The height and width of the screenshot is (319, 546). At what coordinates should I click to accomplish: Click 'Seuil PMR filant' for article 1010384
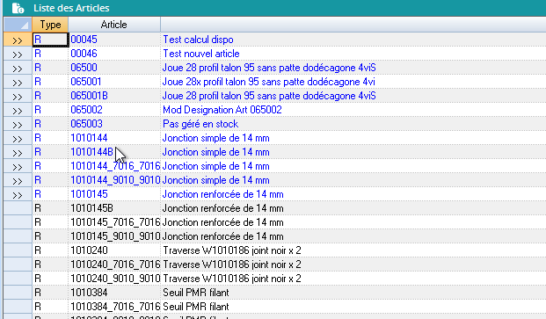point(196,293)
